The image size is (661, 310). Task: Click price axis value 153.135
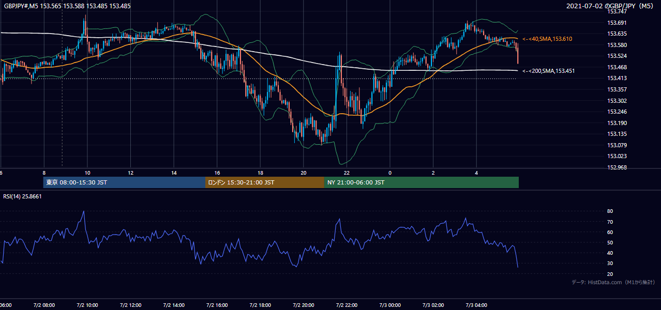click(x=617, y=134)
